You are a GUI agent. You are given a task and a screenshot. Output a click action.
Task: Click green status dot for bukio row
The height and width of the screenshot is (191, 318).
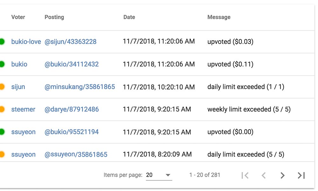click(x=2, y=64)
